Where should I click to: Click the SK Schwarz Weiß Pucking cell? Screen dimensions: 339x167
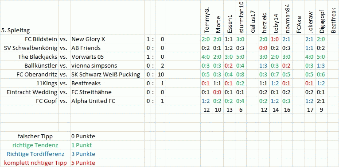[x=107, y=75]
